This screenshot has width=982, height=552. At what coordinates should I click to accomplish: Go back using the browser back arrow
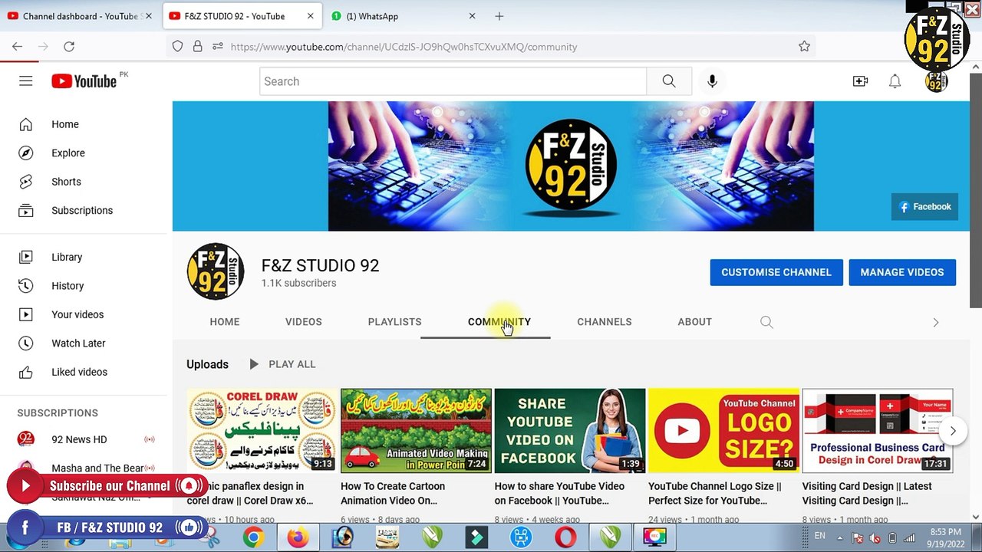[x=17, y=47]
